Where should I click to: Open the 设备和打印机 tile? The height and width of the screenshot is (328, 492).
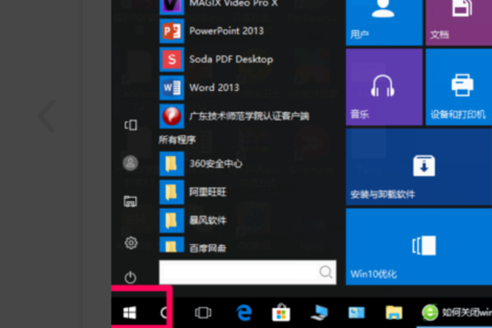coord(458,87)
